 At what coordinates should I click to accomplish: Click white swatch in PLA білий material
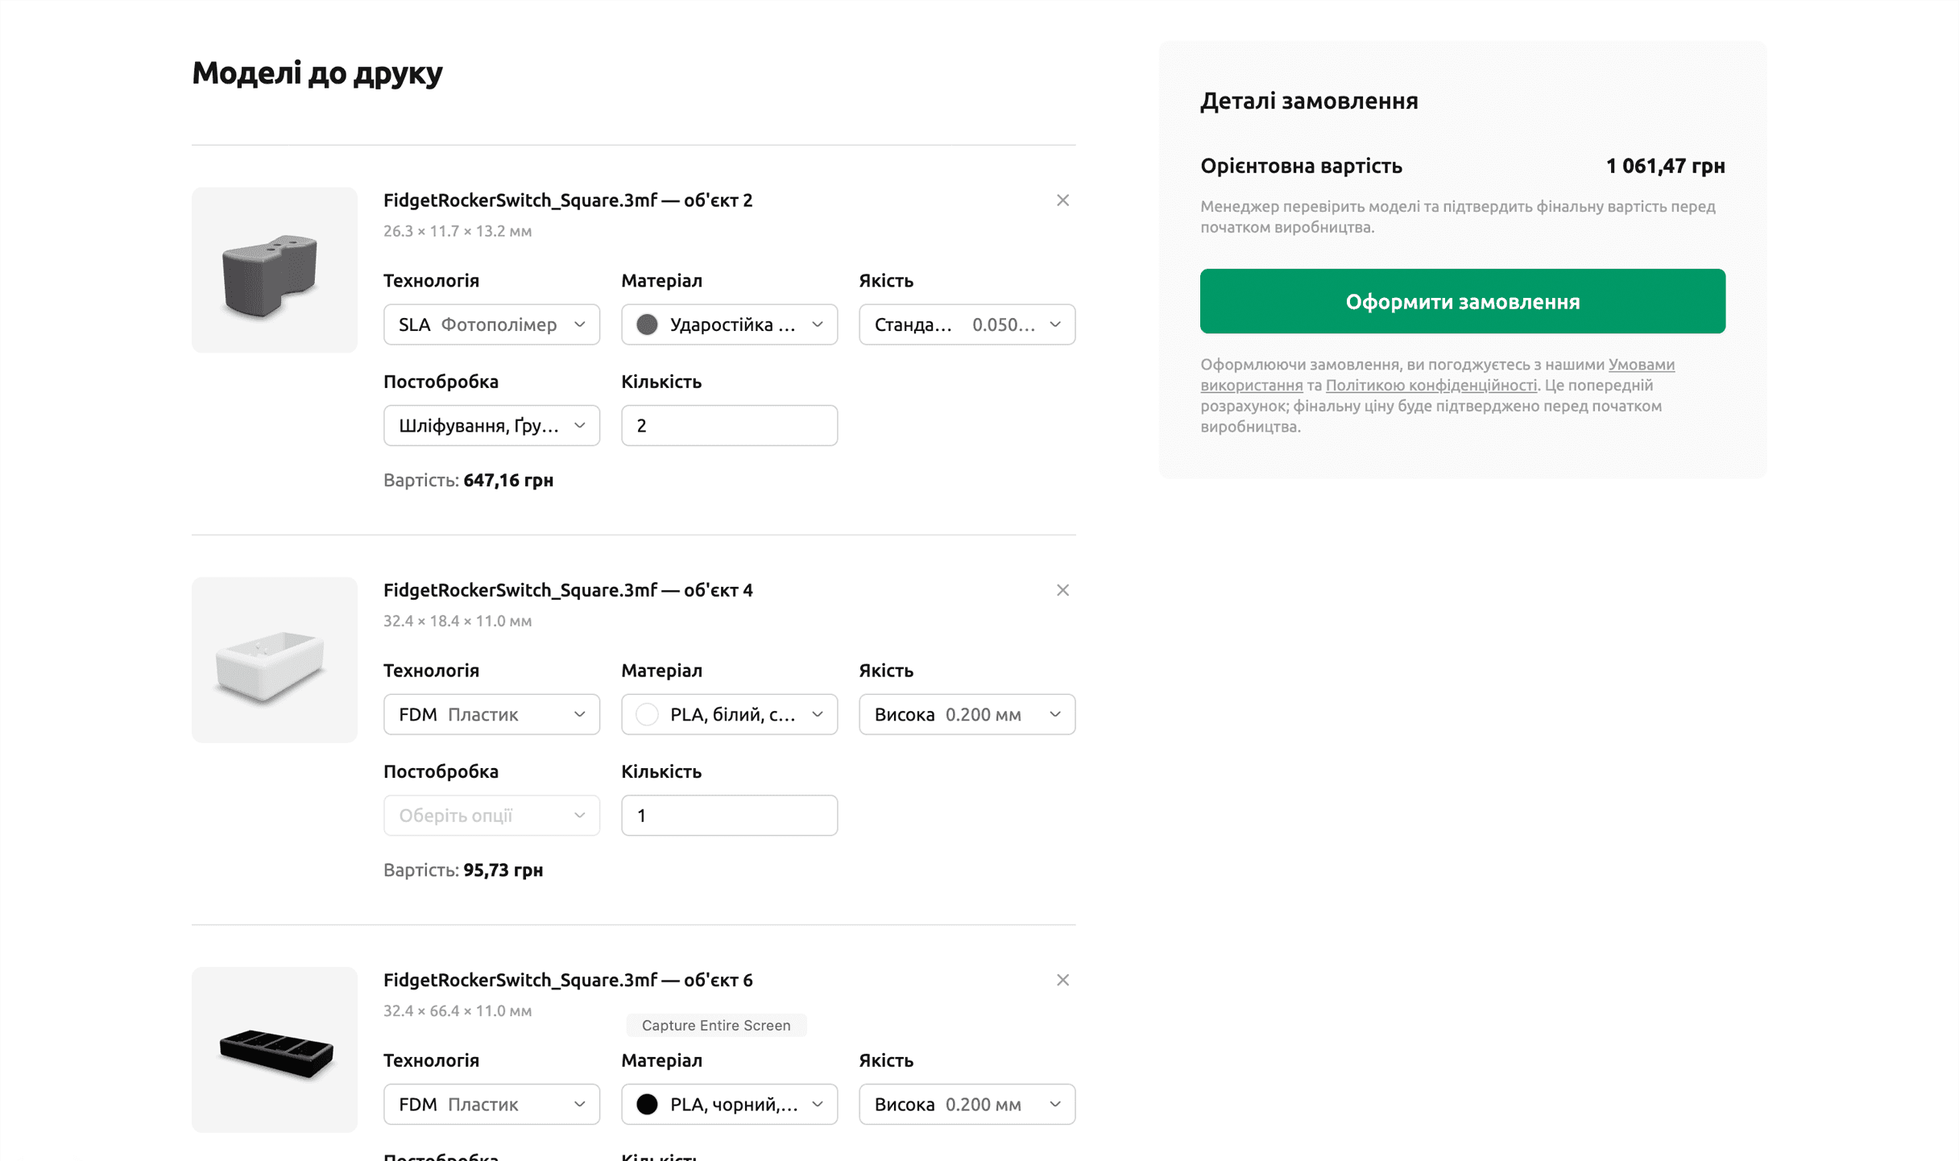(647, 714)
